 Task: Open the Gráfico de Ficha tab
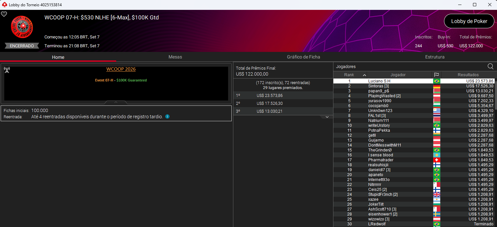(303, 57)
